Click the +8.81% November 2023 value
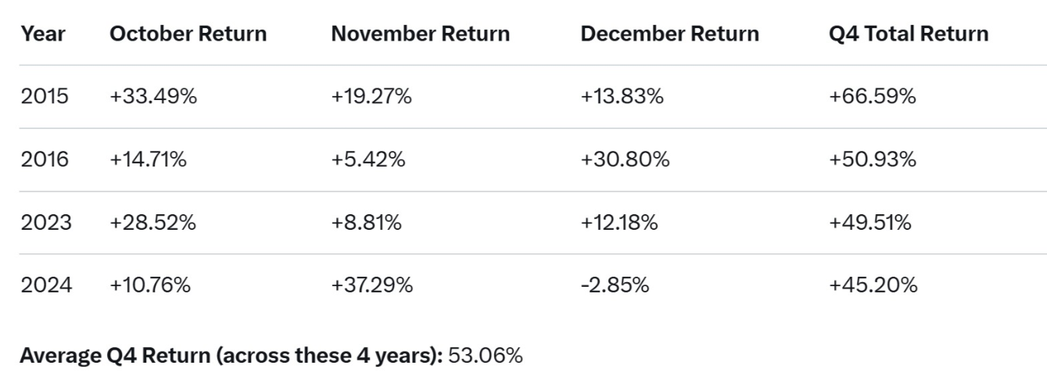This screenshot has width=1047, height=376. [x=366, y=223]
